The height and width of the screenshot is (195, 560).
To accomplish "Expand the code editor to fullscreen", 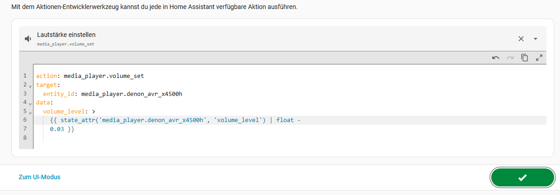I will pyautogui.click(x=539, y=58).
